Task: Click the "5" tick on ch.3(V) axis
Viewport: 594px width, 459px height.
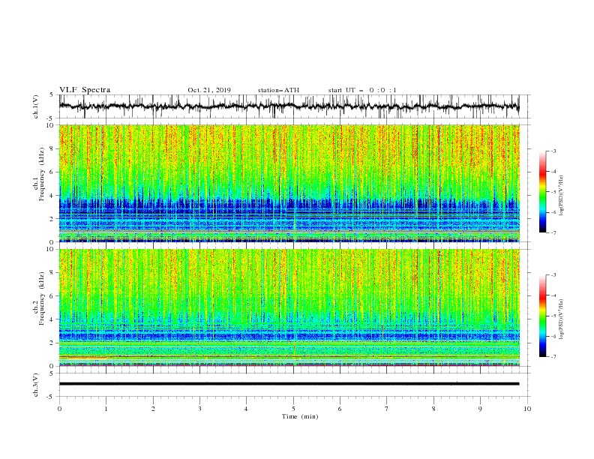Action: tap(52, 373)
